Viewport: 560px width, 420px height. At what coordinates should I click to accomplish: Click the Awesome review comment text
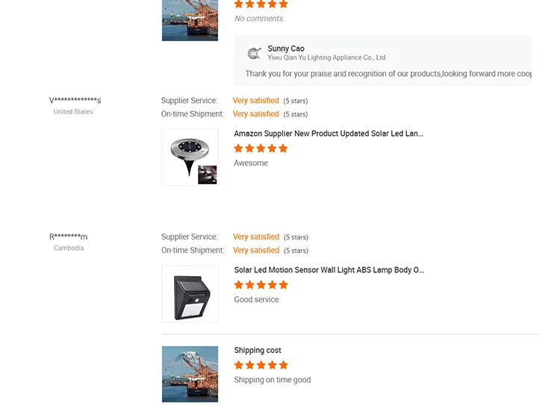[x=251, y=163]
